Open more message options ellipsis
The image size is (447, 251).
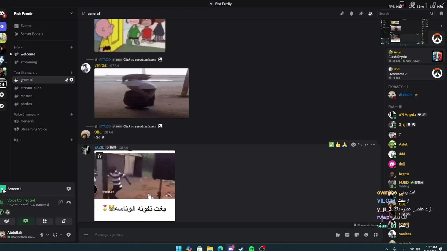pos(373,145)
